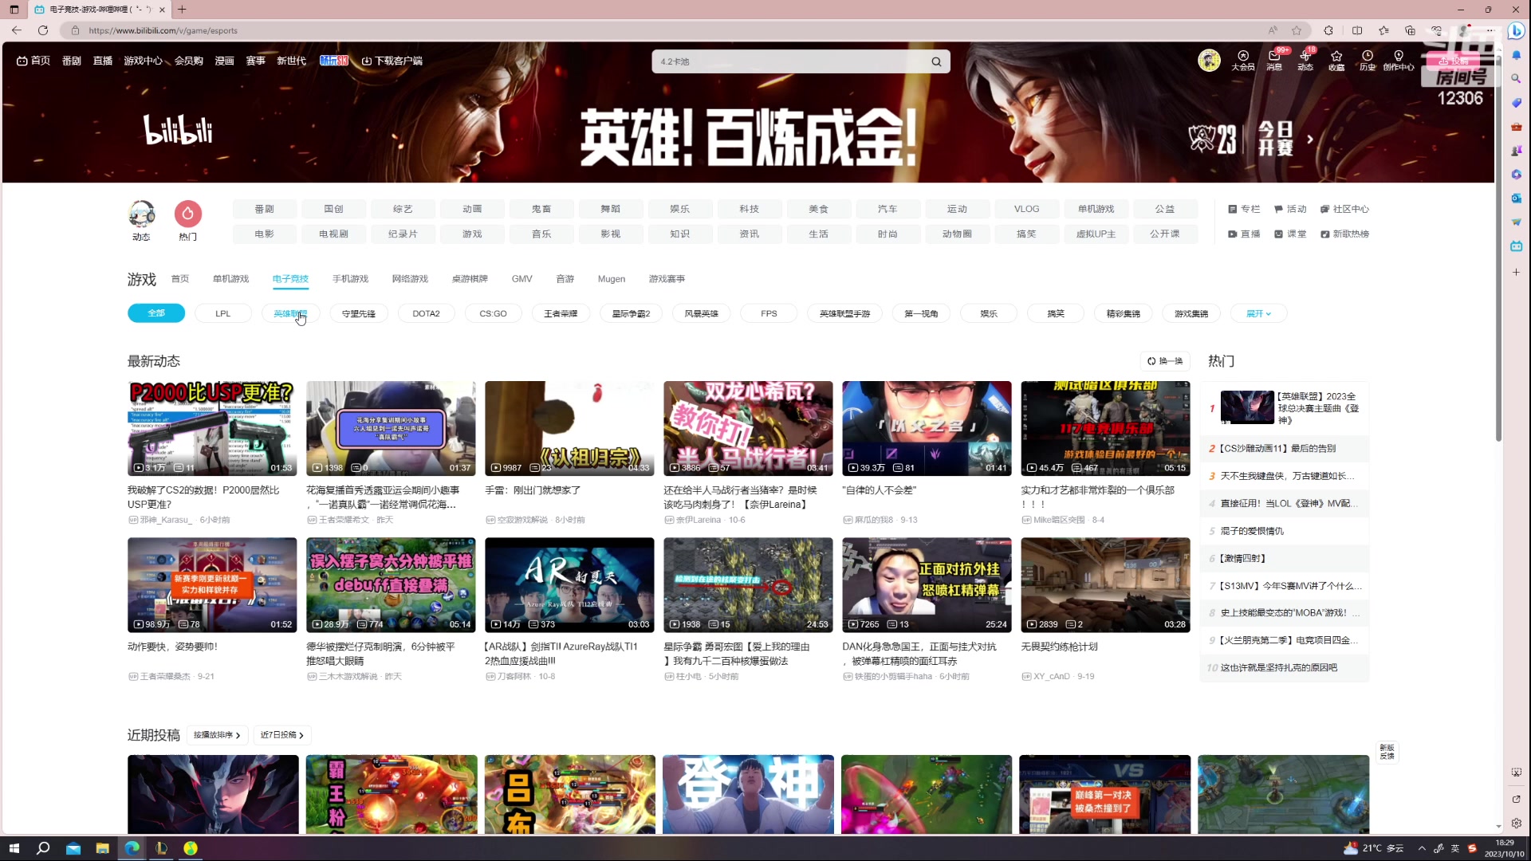Open the 活动 flag icon link
The width and height of the screenshot is (1531, 861).
pyautogui.click(x=1290, y=209)
